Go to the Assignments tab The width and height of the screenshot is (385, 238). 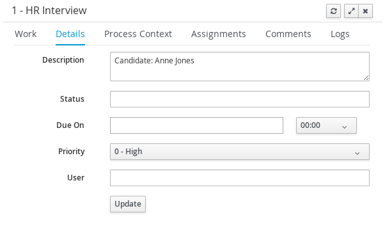(219, 34)
